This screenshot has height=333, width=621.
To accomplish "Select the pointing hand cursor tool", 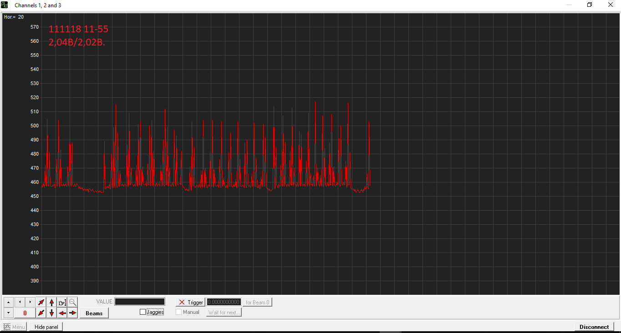I will (62, 303).
